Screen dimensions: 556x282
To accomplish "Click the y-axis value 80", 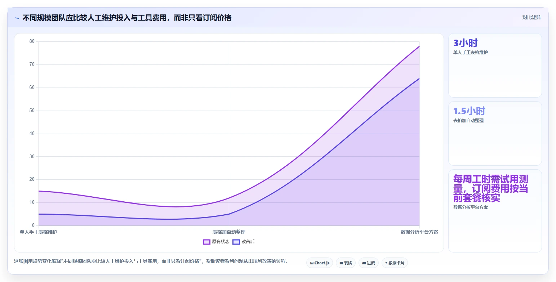I will click(32, 41).
